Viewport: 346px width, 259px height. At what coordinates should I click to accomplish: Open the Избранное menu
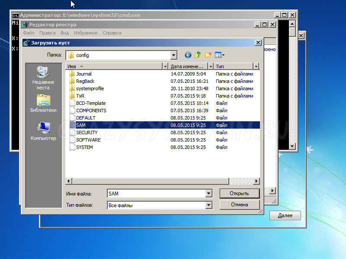(x=85, y=33)
